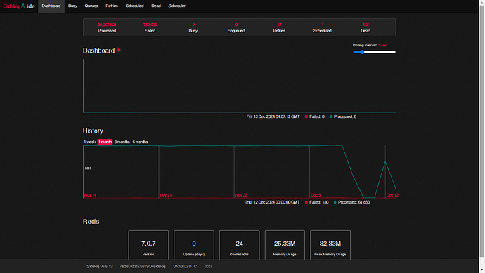Go to the Retries tab

[112, 6]
